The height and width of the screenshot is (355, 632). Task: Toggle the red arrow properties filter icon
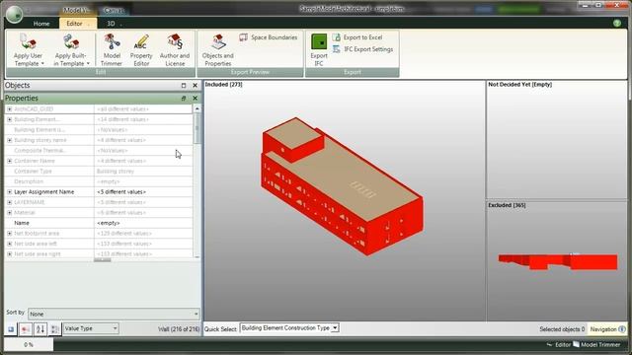26,329
